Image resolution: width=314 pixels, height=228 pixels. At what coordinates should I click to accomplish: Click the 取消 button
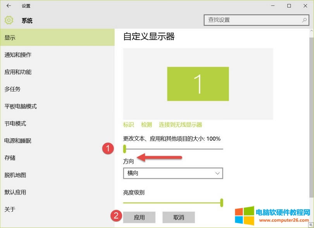[179, 217]
